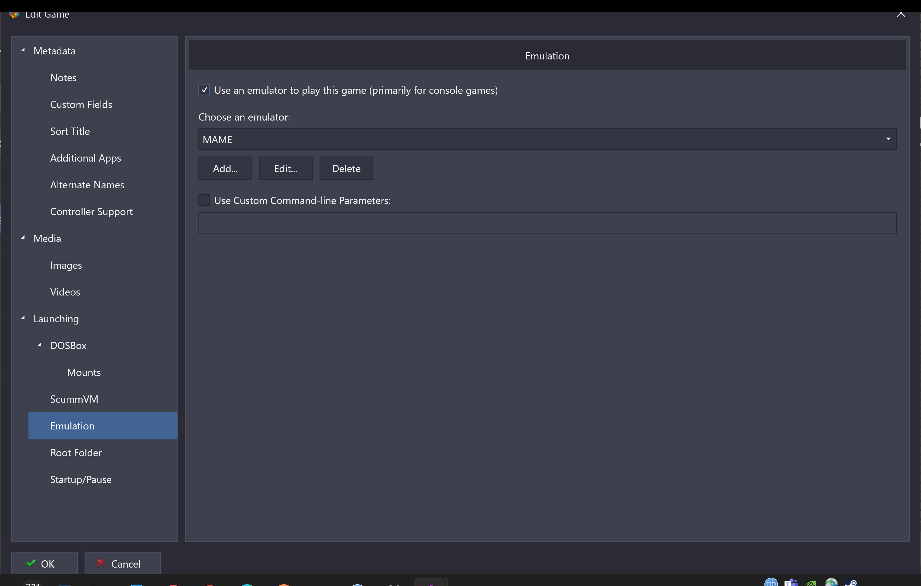Open Microsoft Teams tray icon

(791, 582)
